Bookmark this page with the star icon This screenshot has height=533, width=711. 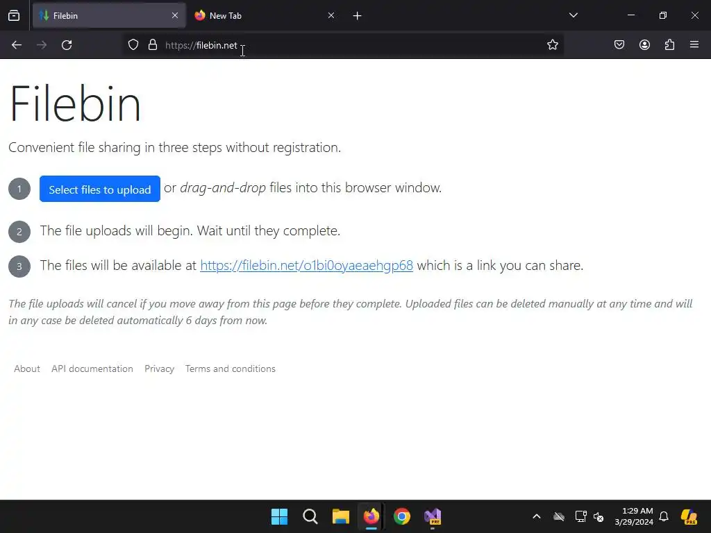552,44
